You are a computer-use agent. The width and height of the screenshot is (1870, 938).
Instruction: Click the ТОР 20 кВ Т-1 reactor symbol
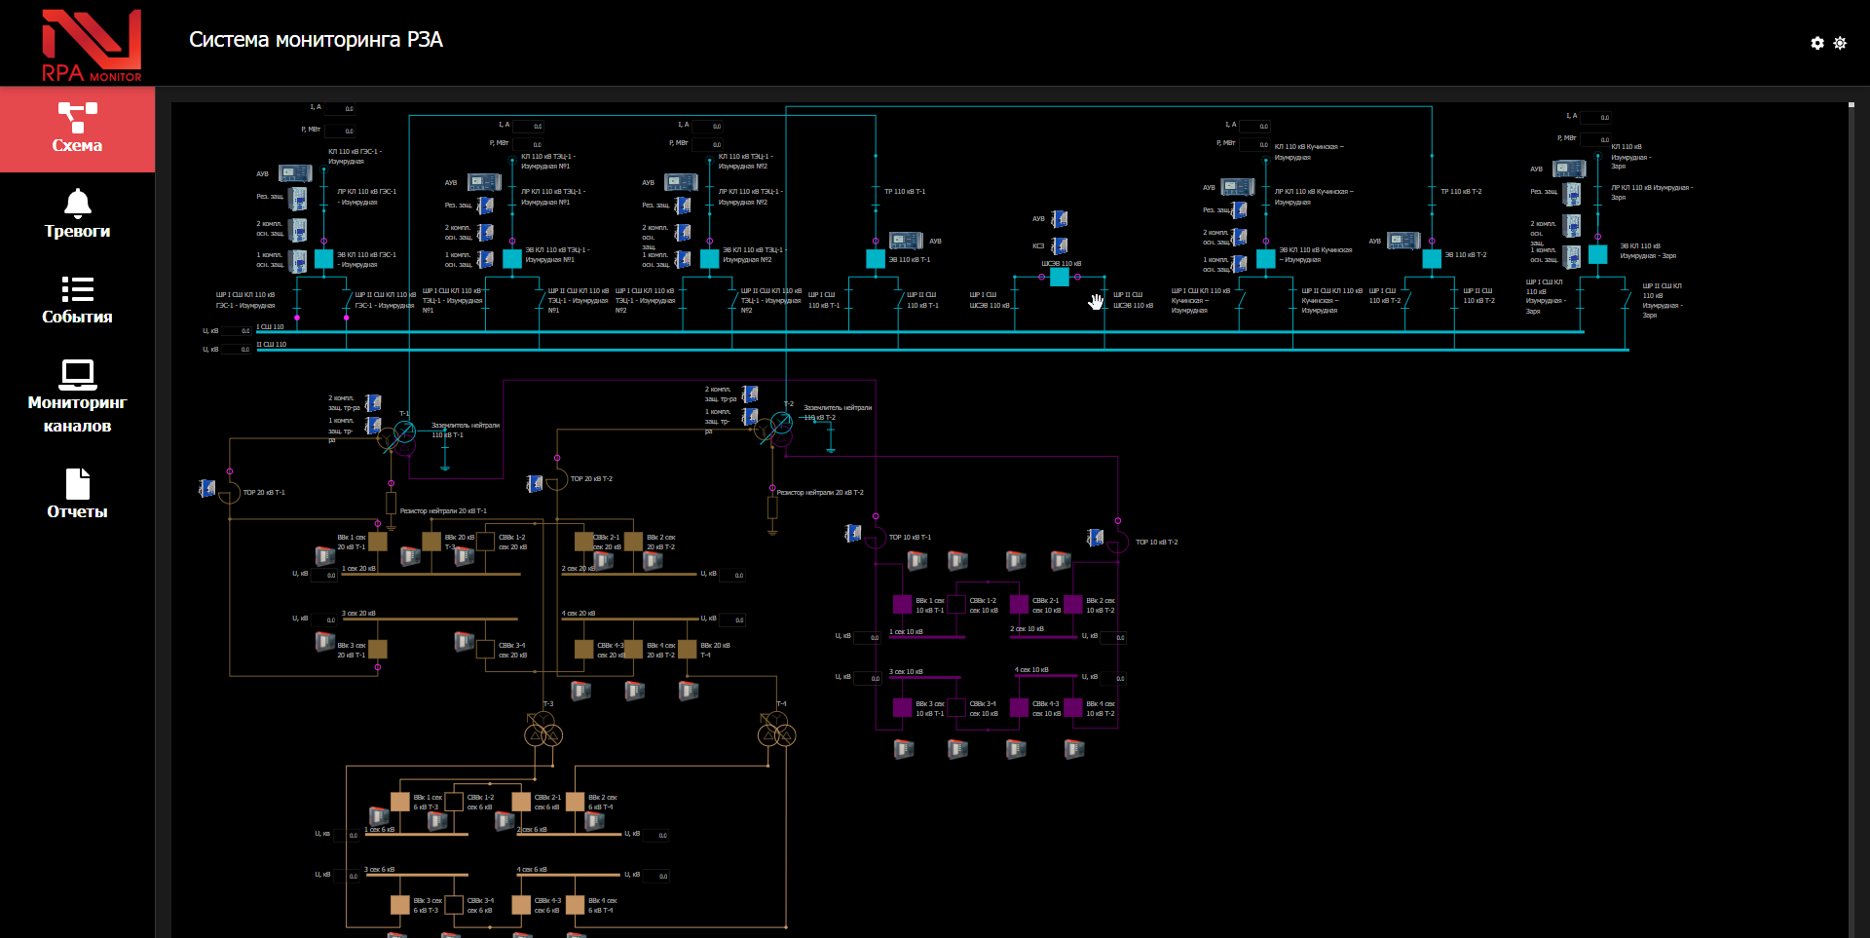point(230,493)
